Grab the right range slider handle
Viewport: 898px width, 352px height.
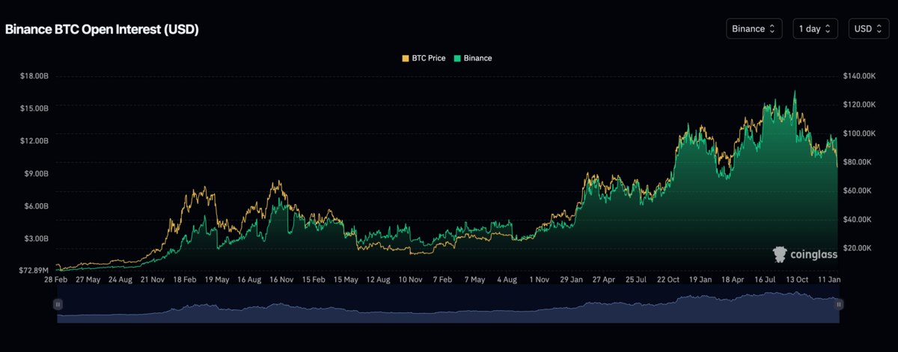[x=839, y=304]
